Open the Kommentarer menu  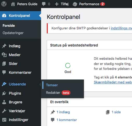click(20, 72)
